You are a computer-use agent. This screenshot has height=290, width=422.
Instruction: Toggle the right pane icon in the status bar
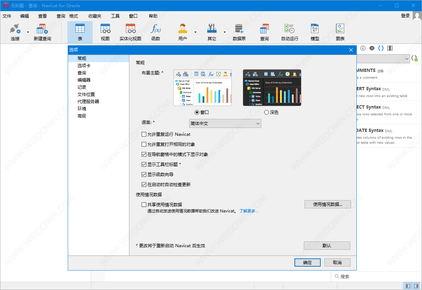coord(416,286)
